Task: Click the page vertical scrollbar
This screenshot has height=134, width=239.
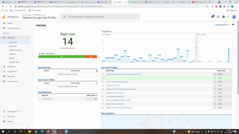Action: click(238, 58)
